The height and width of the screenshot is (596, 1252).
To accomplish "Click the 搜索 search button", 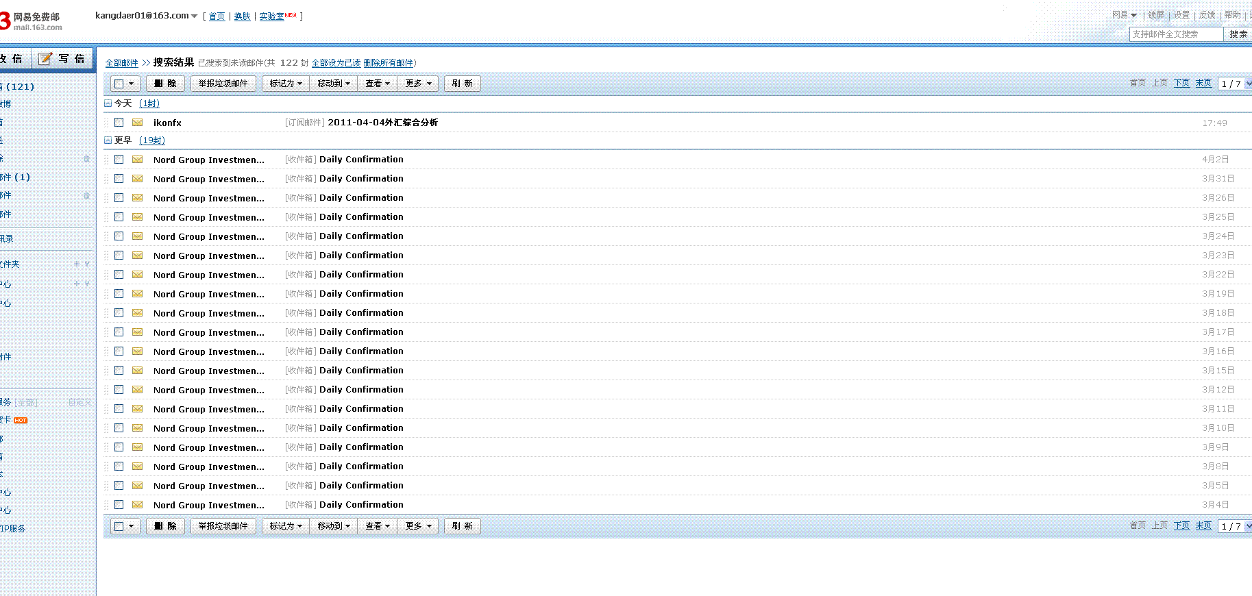I will pyautogui.click(x=1238, y=34).
